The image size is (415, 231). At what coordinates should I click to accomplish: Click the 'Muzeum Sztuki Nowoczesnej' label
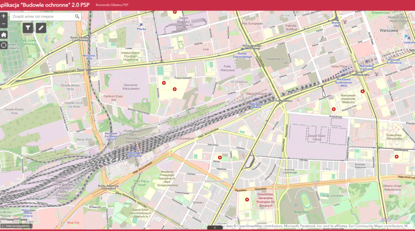(x=398, y=19)
